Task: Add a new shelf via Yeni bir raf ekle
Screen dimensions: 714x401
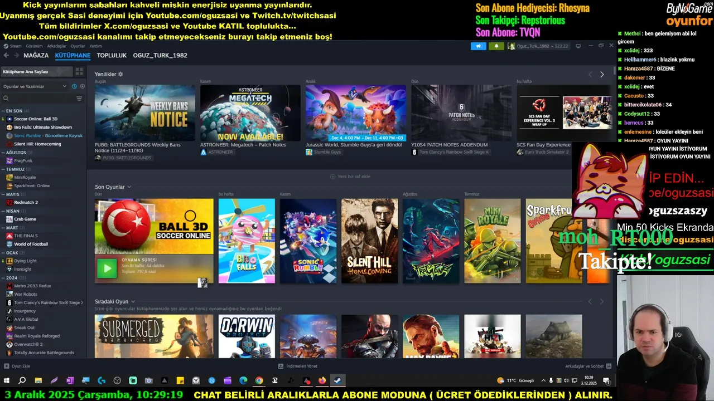Action: [x=350, y=177]
